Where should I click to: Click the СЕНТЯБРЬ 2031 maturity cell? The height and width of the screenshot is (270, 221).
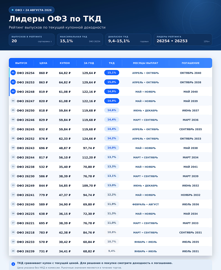click(x=191, y=232)
